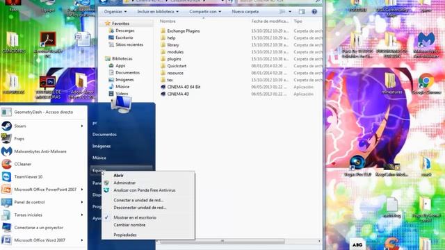Select Música library in navigation pane
The width and height of the screenshot is (445, 250).
pyautogui.click(x=122, y=87)
